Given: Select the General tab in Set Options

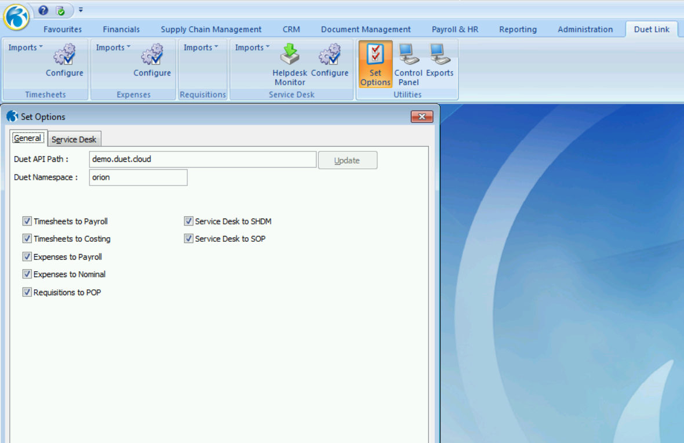Looking at the screenshot, I should [x=28, y=139].
